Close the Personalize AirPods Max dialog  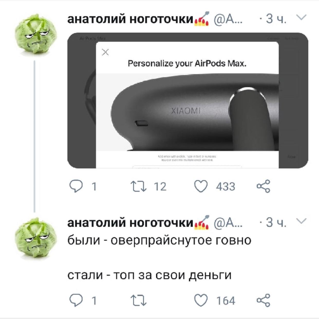[x=105, y=52]
